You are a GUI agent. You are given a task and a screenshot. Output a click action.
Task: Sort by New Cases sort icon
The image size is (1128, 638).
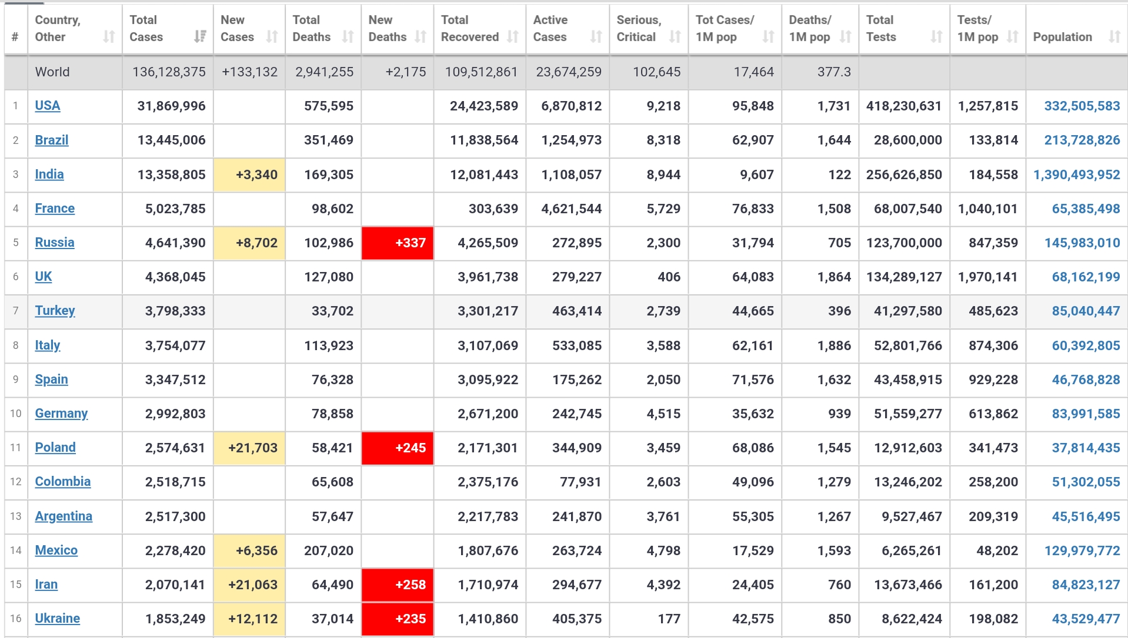(x=272, y=37)
